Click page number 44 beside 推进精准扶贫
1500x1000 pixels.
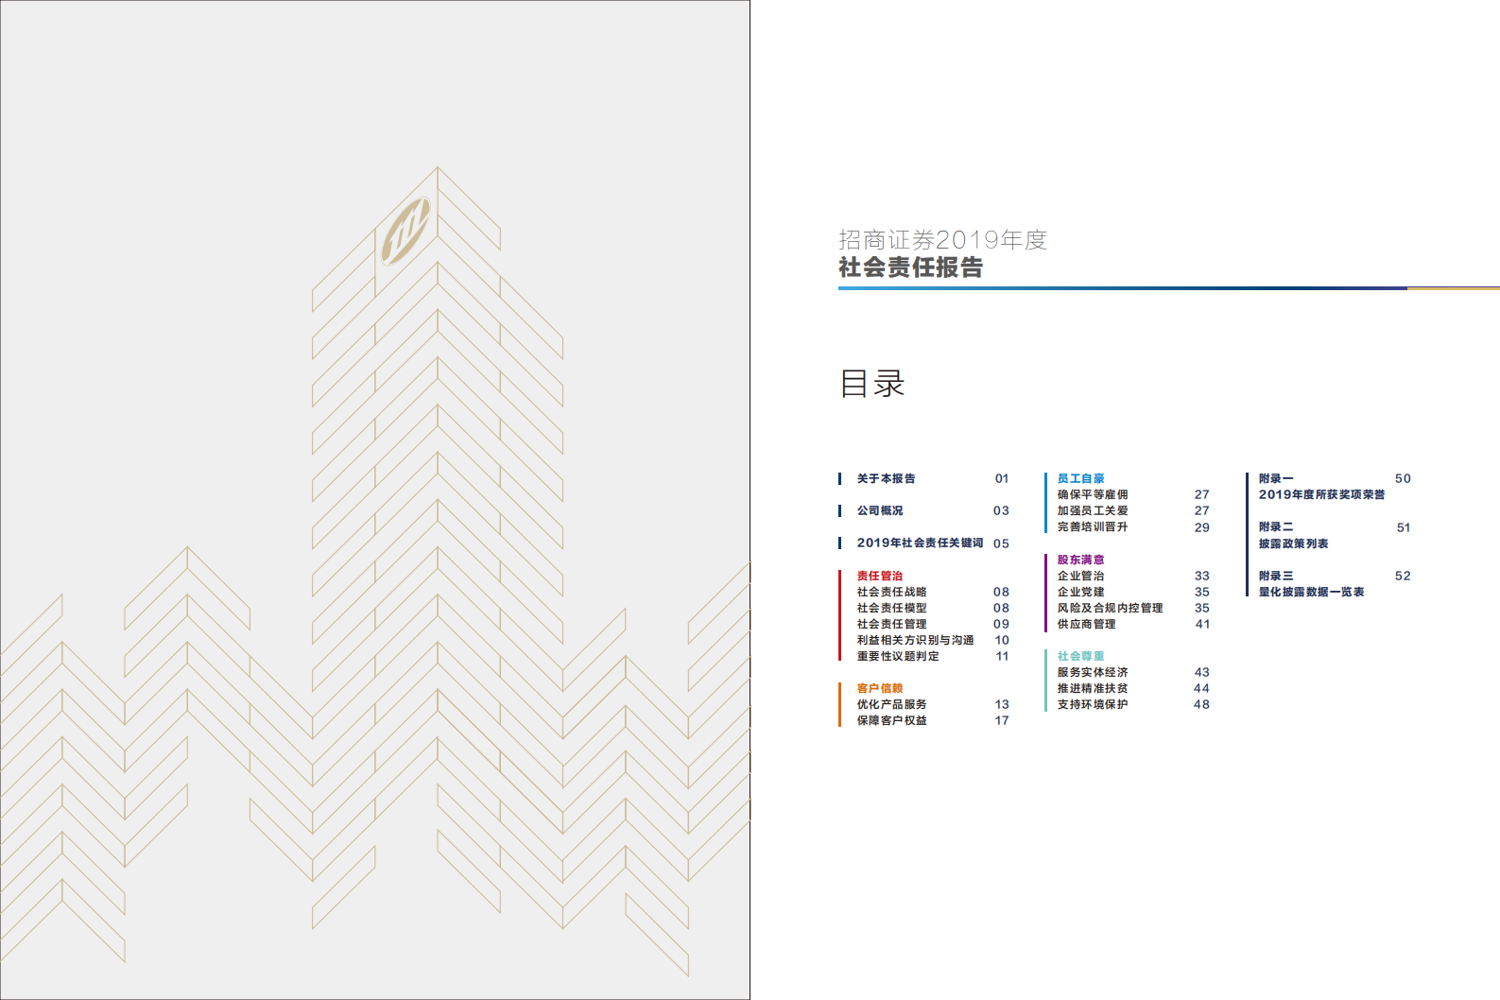(x=1202, y=688)
